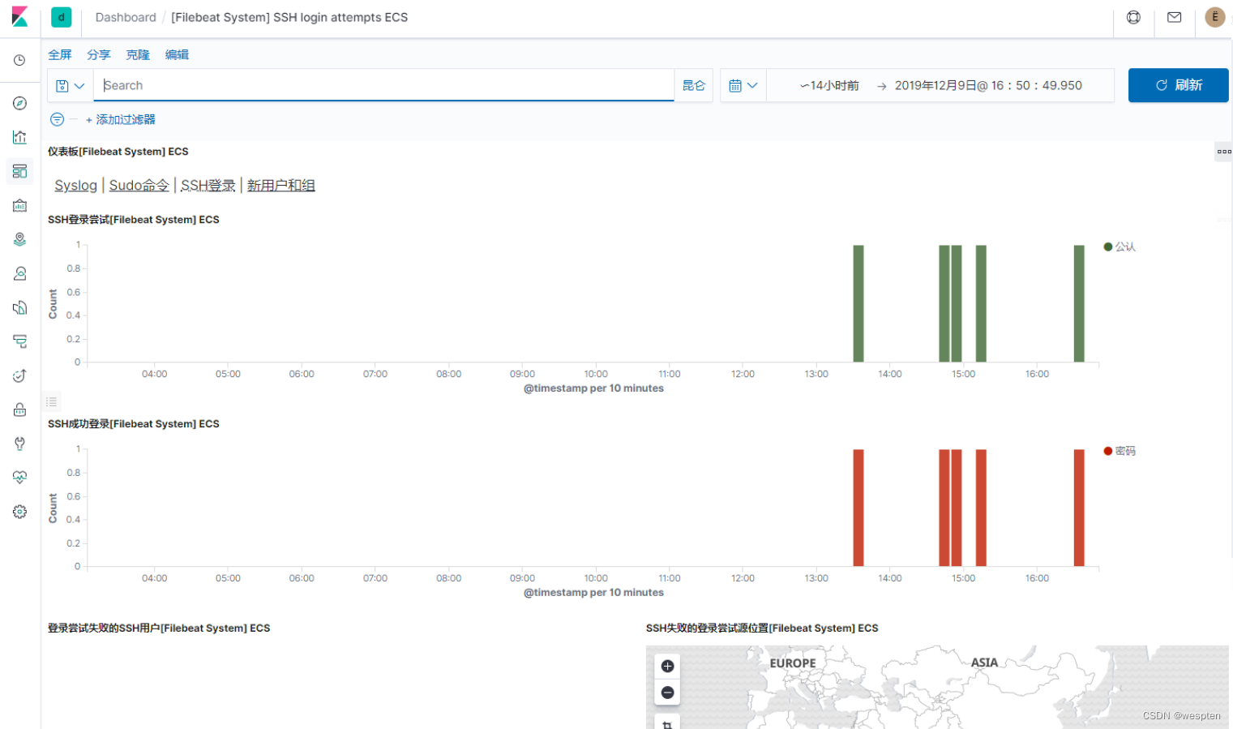
Task: Open the Management gear icon
Action: 19,512
